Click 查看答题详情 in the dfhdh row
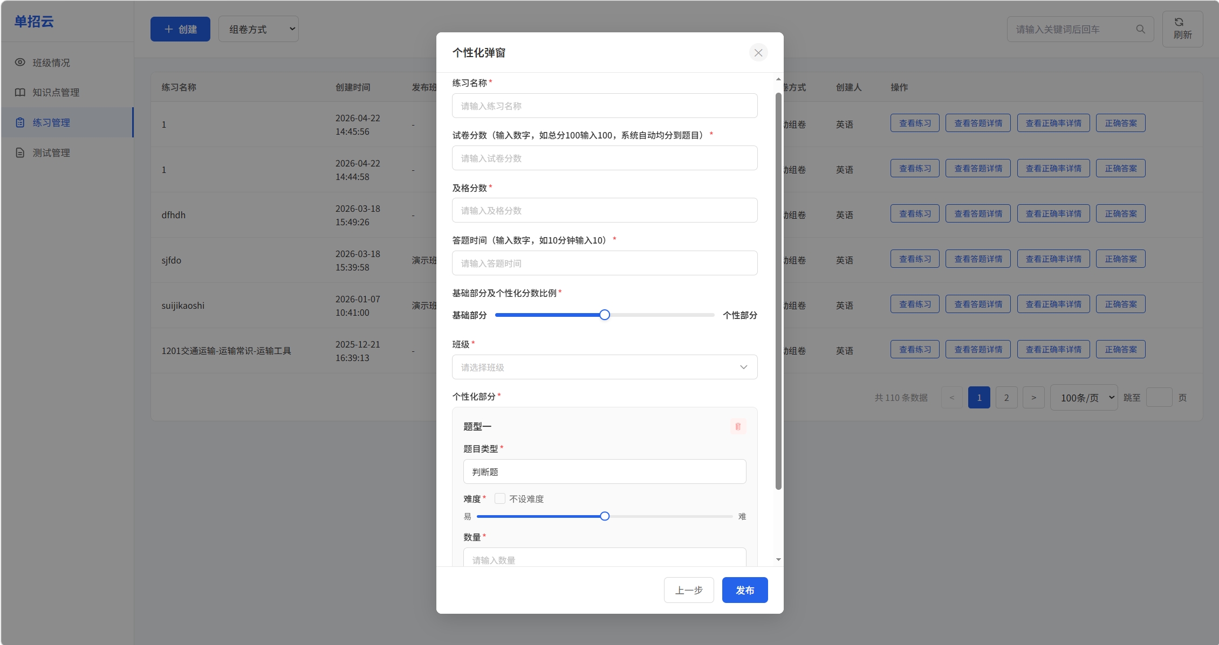Image resolution: width=1219 pixels, height=645 pixels. coord(978,214)
